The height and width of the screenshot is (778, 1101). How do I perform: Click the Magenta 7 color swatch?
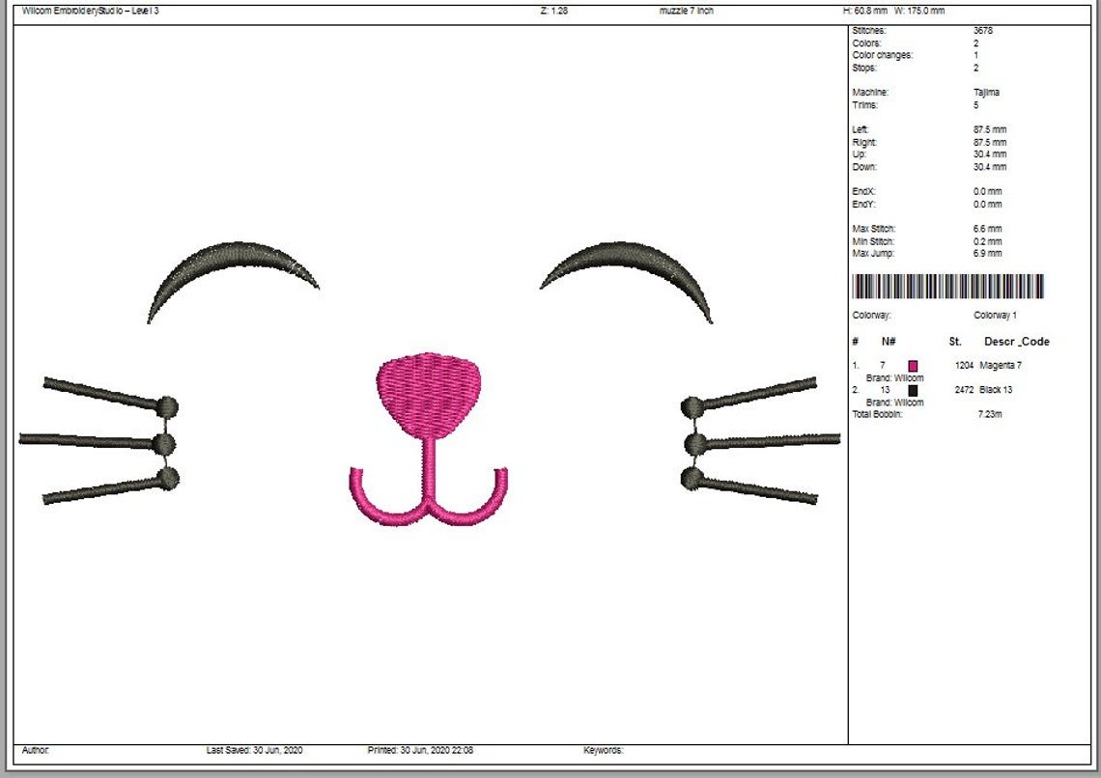click(x=912, y=366)
